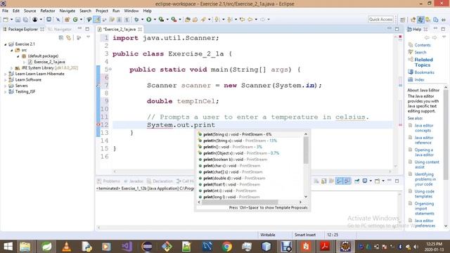Open the Search link in Help
450x253 pixels.
point(420,52)
